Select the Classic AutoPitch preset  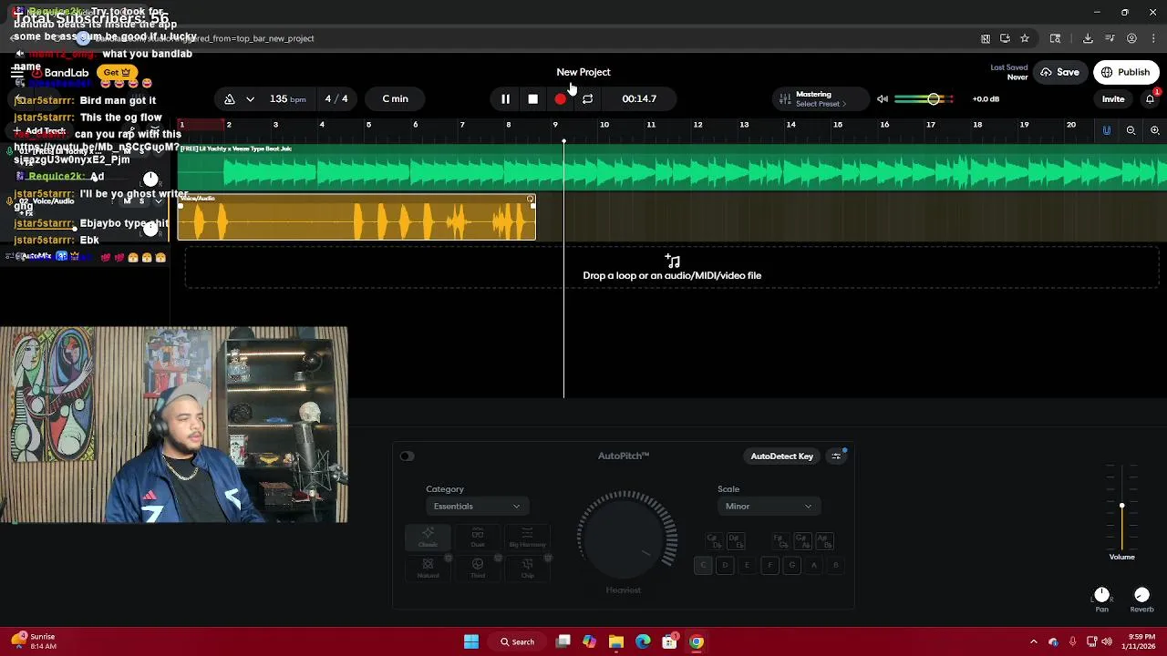click(428, 538)
